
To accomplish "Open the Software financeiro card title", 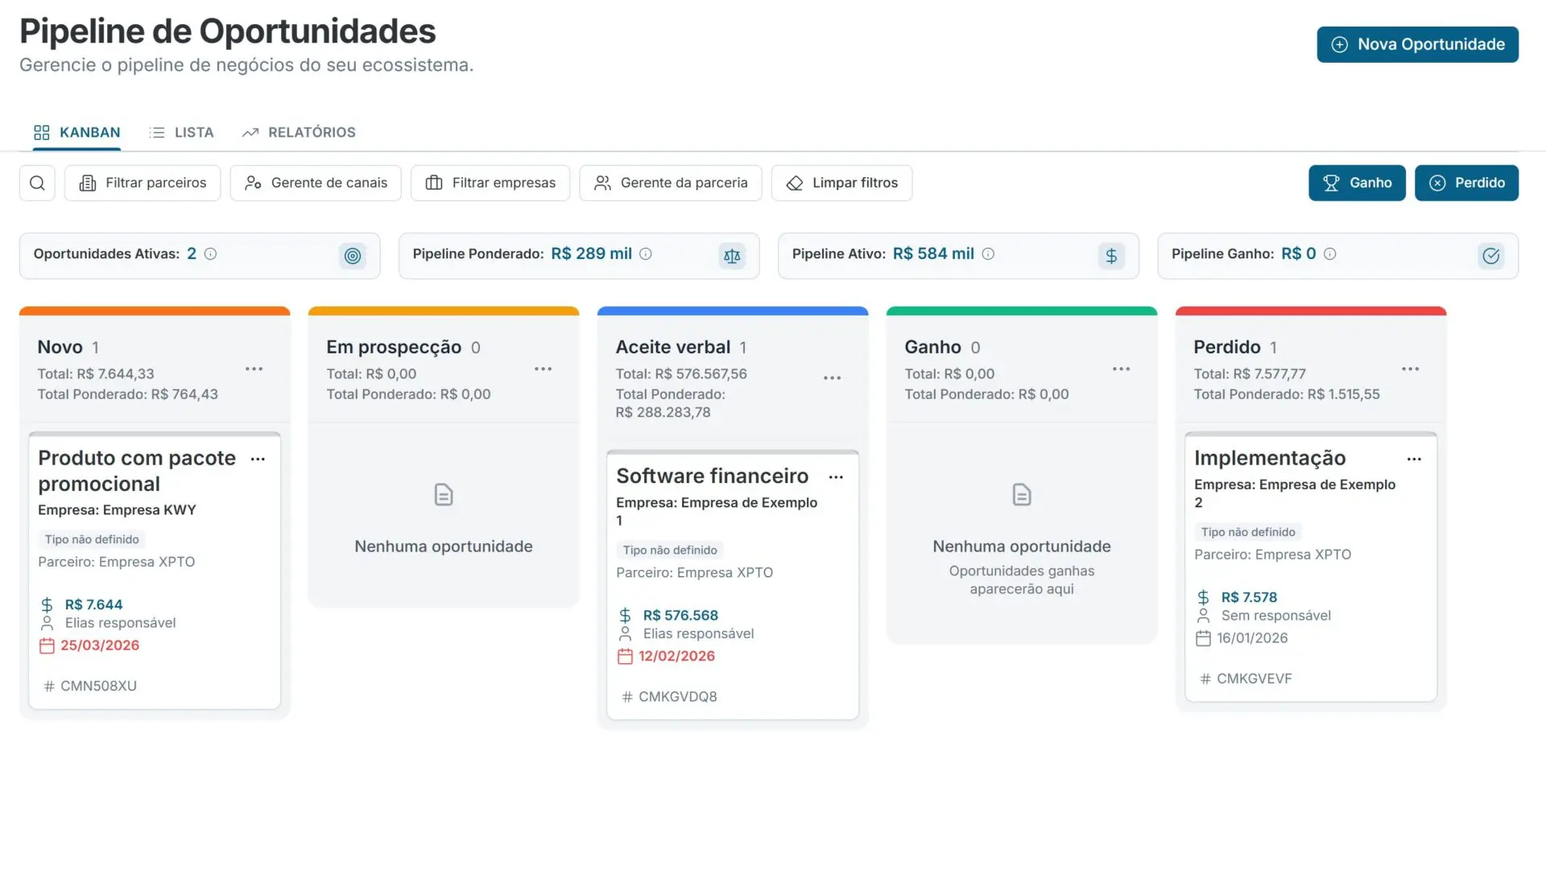I will (x=712, y=476).
